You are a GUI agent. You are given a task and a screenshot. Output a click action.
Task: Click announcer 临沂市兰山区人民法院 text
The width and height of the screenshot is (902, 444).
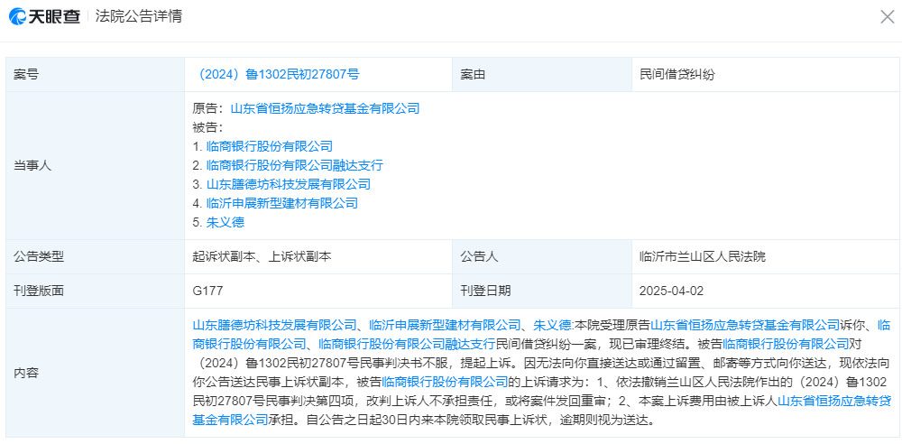[x=703, y=257]
